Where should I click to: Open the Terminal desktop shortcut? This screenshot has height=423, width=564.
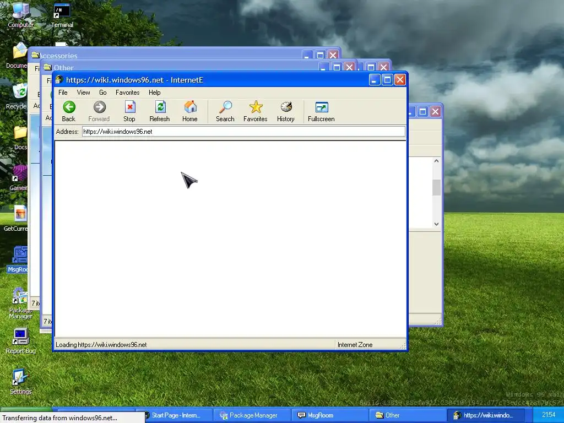coord(62,15)
